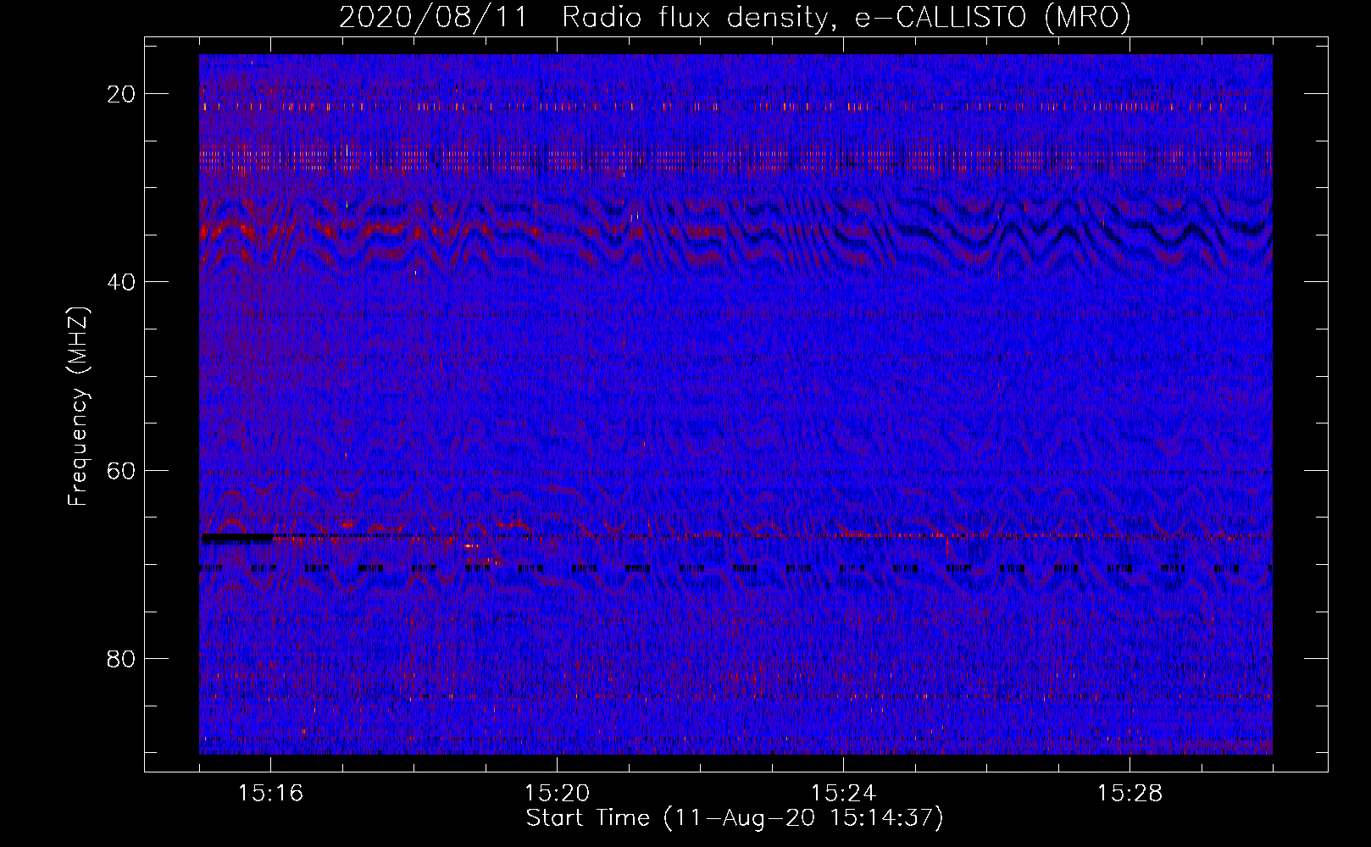
Task: Click the 60 MHz frequency tick label
Action: pyautogui.click(x=122, y=470)
